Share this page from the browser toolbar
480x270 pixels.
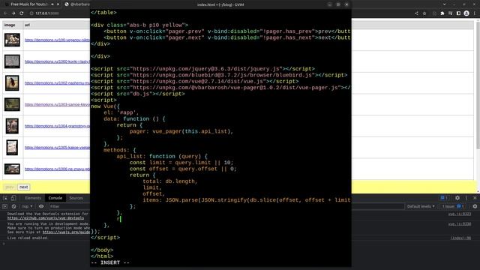click(x=416, y=13)
